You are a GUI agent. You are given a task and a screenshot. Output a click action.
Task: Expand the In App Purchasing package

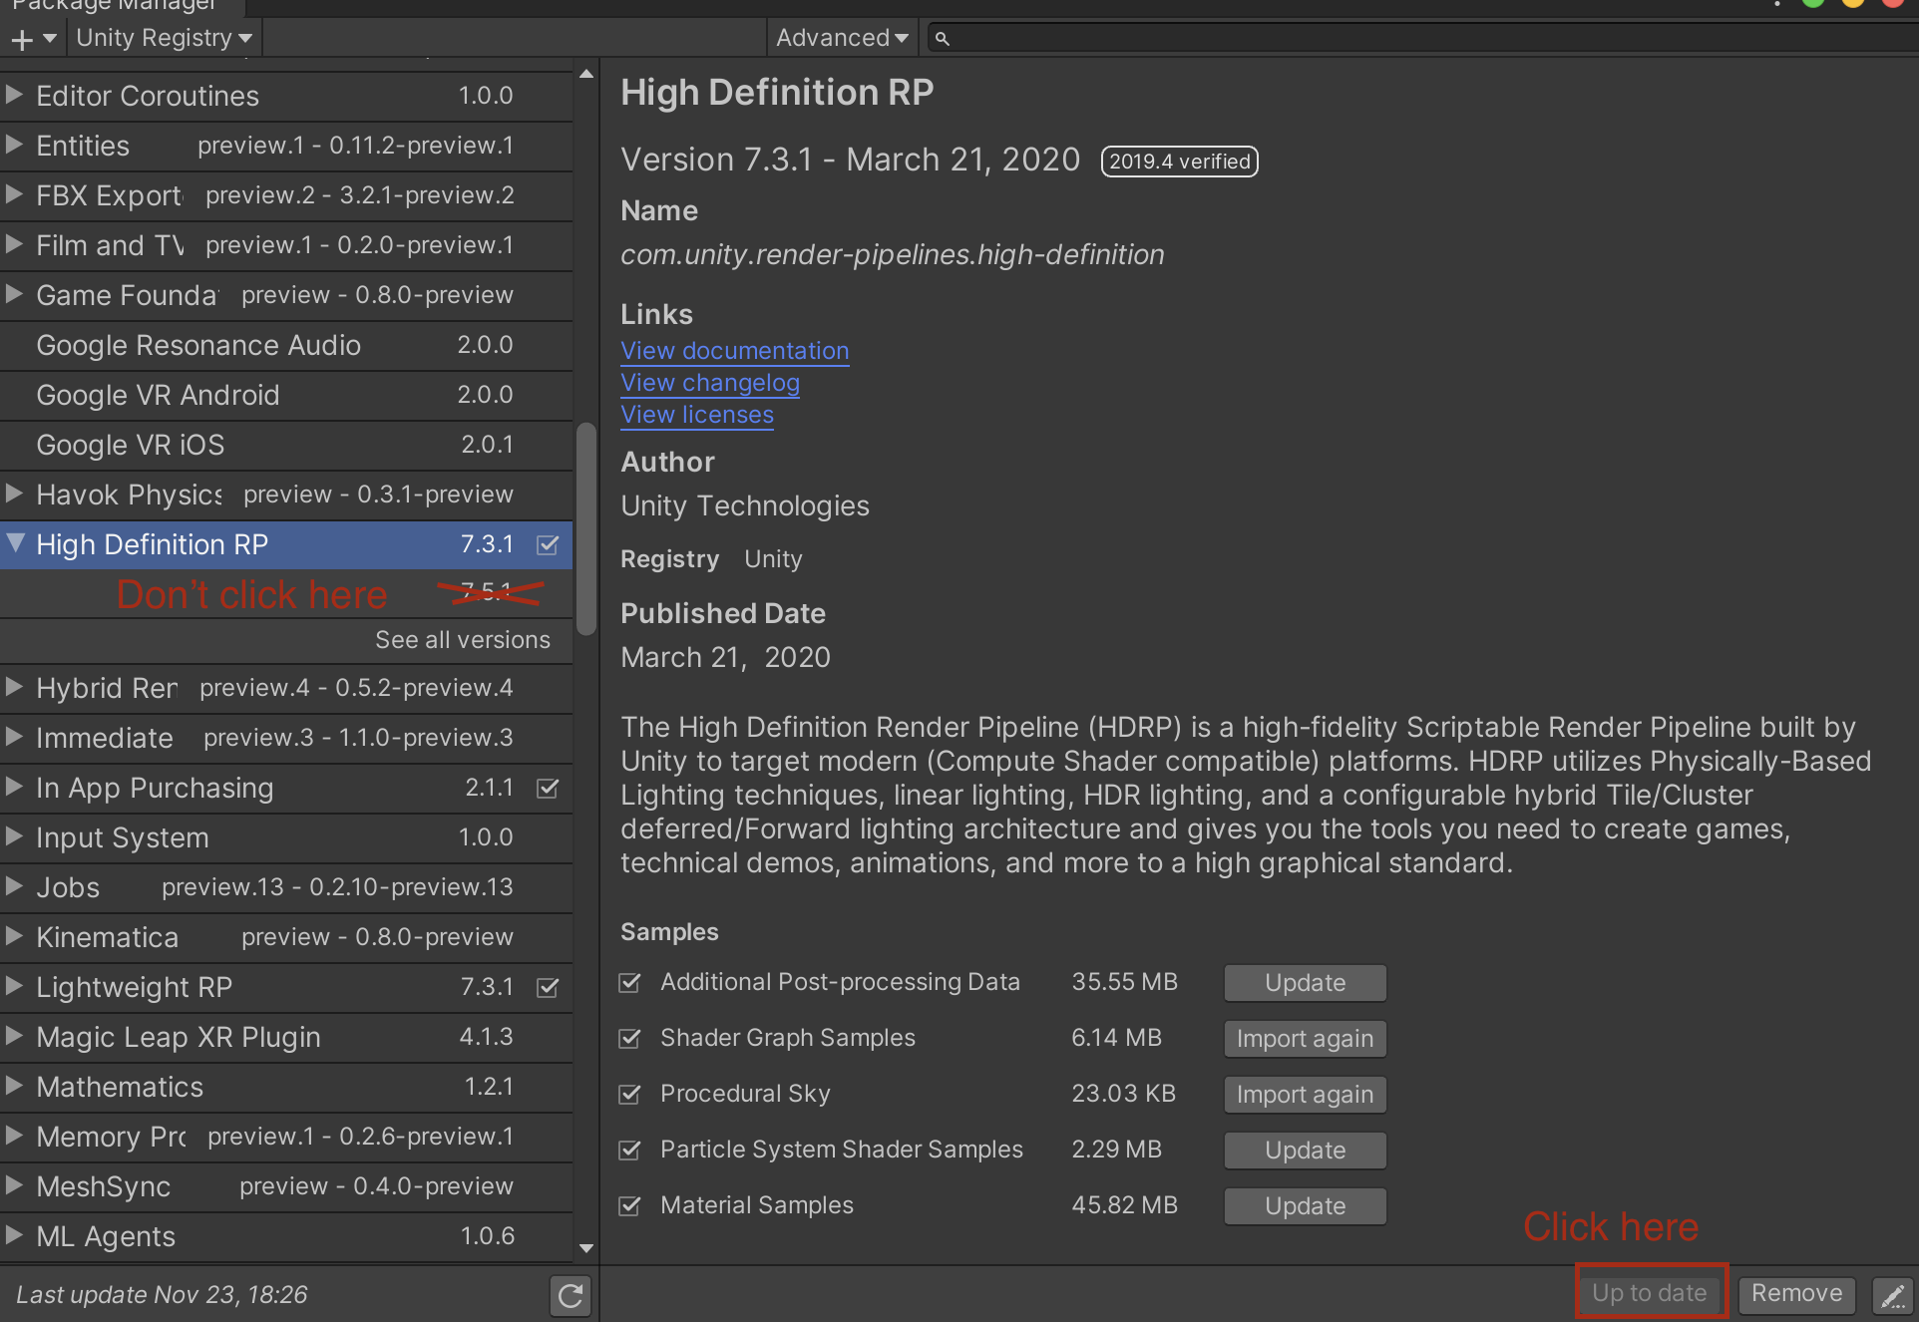pyautogui.click(x=14, y=787)
